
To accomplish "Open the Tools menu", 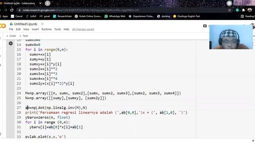I will (x=57, y=29).
